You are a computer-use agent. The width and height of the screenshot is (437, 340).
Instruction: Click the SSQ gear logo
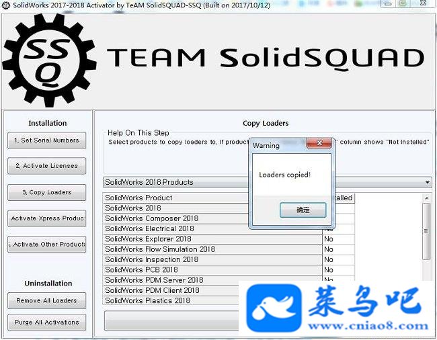coord(49,60)
